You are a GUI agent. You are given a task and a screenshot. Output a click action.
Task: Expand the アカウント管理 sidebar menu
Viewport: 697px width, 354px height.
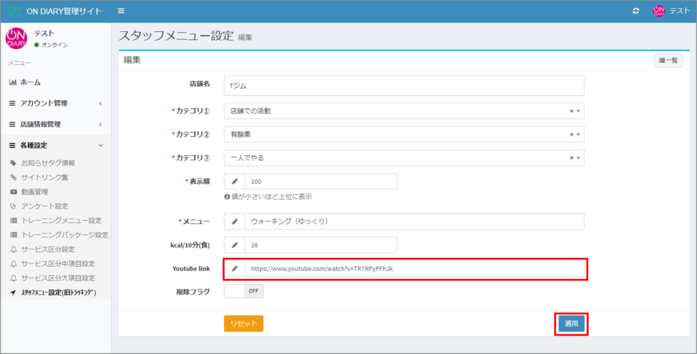pyautogui.click(x=55, y=103)
